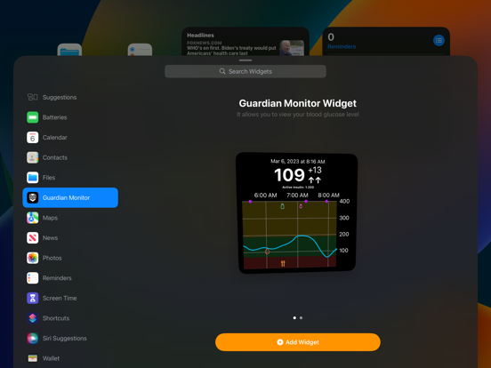Select Shortcuts in widget list

coord(70,318)
